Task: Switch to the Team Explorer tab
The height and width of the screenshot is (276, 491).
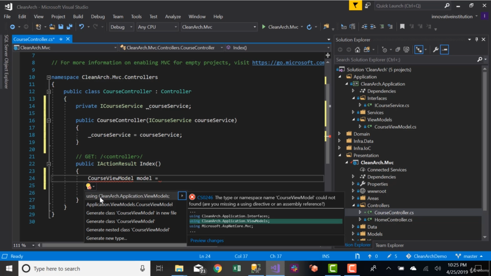Action: 390,245
